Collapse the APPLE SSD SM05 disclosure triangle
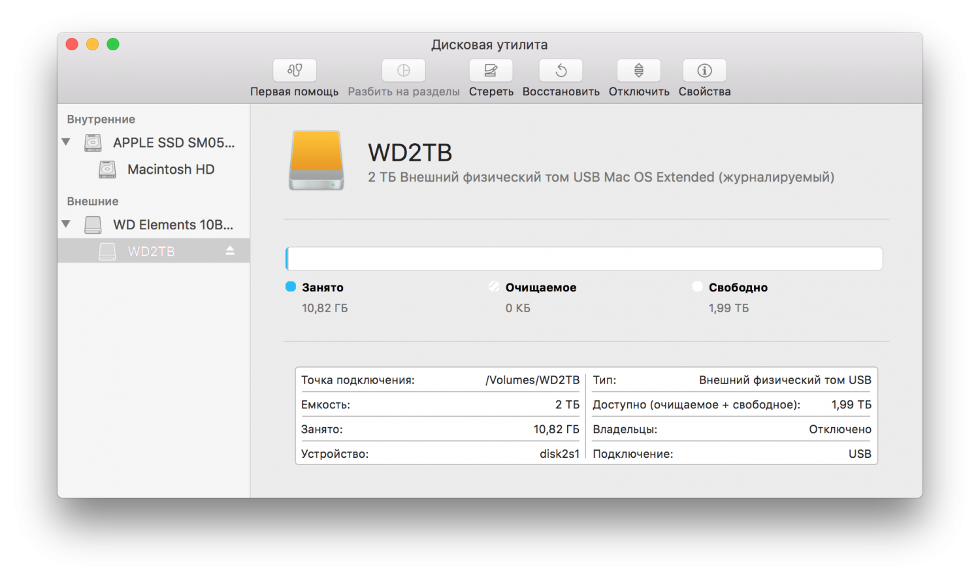The image size is (980, 580). click(x=66, y=142)
